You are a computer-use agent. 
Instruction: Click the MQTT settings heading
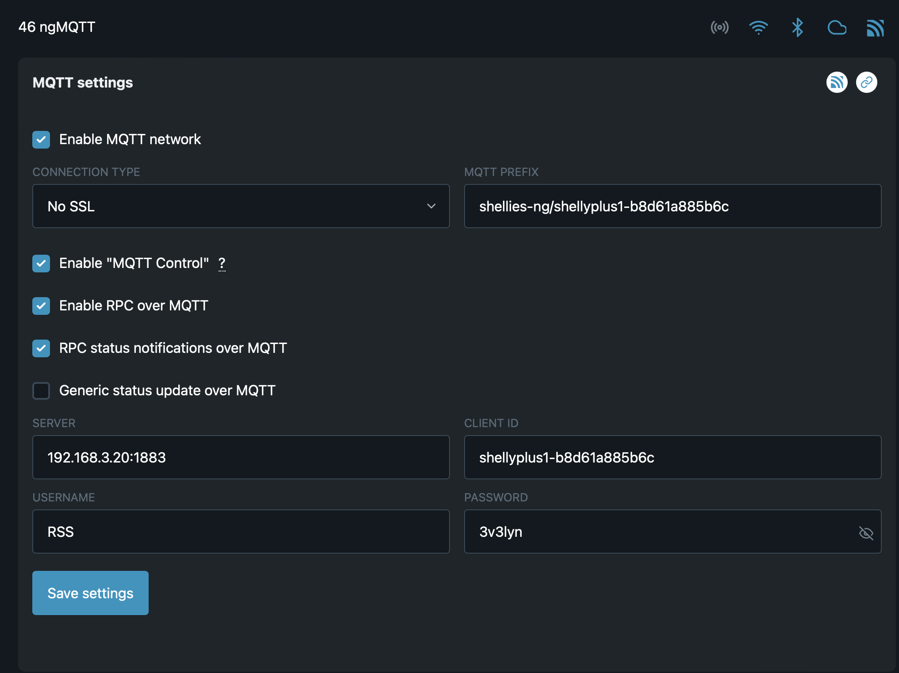83,83
